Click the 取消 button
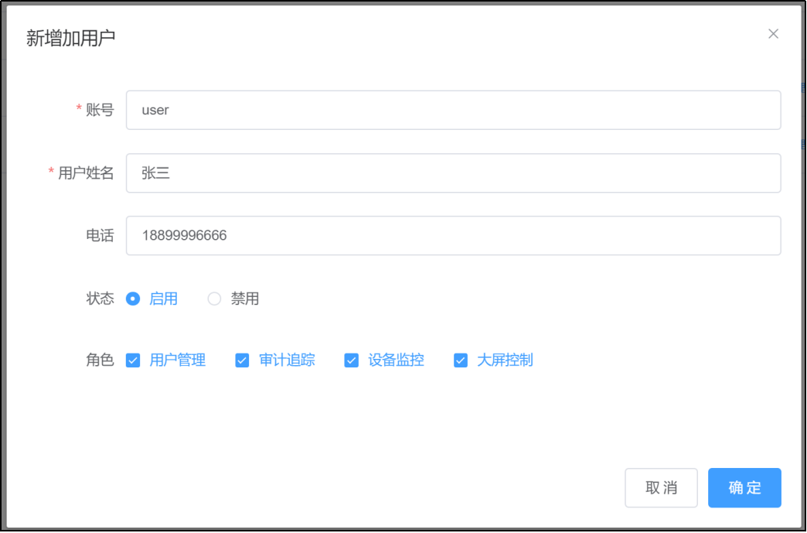Image resolution: width=807 pixels, height=533 pixels. [x=662, y=487]
